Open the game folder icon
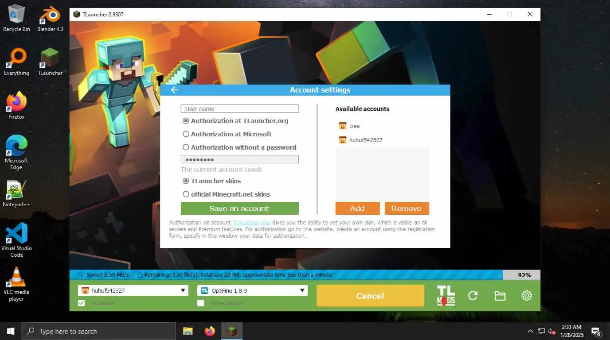610x340 pixels. point(500,296)
